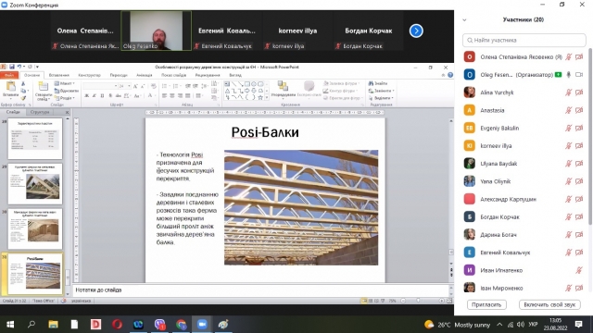The image size is (593, 333).
Task: Click the Пригласить button
Action: pos(486,304)
